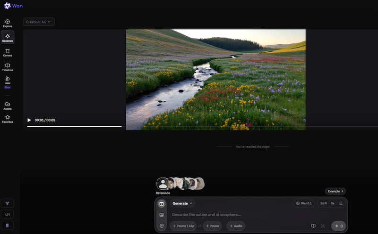Image resolution: width=378 pixels, height=234 pixels.
Task: Open Favorites star in sidebar
Action: tap(8, 119)
